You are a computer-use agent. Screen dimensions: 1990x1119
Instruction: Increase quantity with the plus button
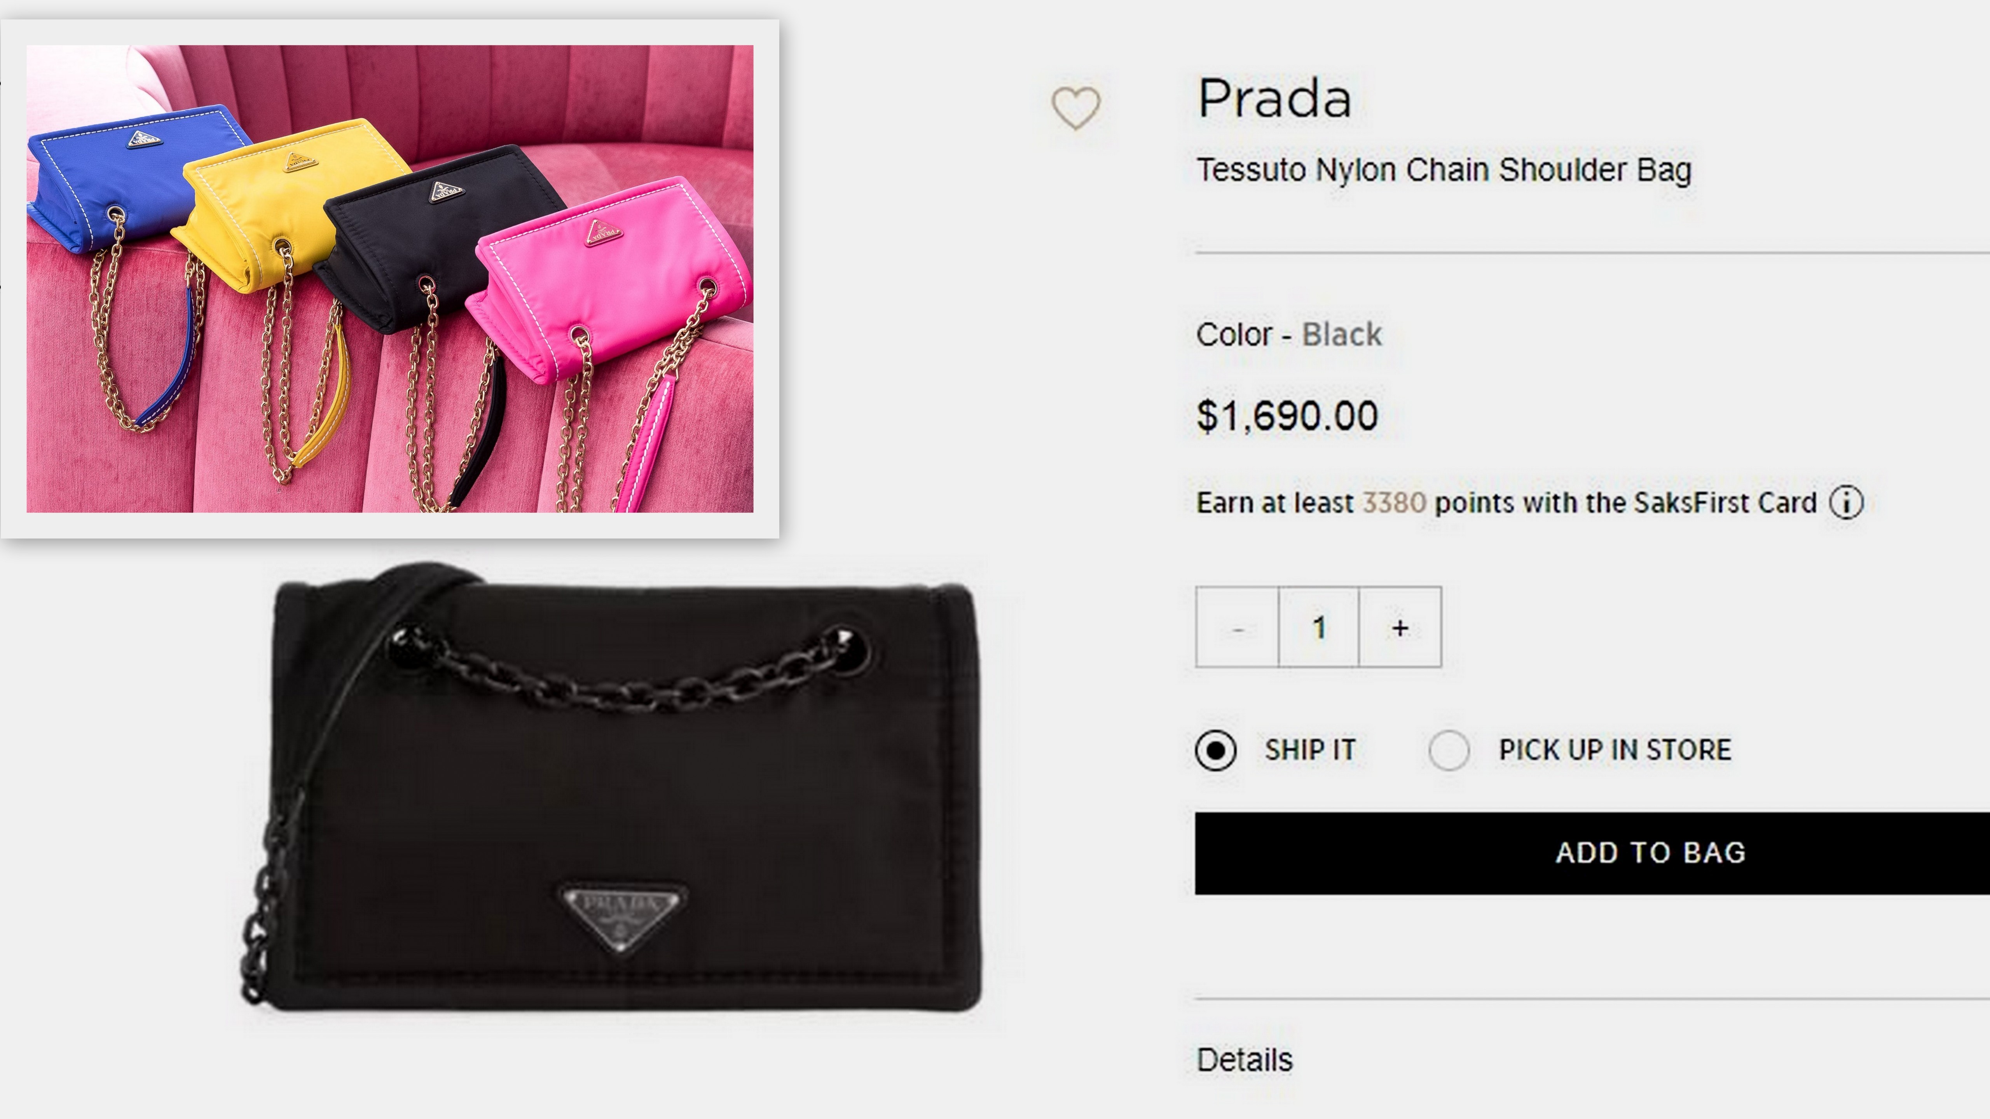tap(1400, 628)
